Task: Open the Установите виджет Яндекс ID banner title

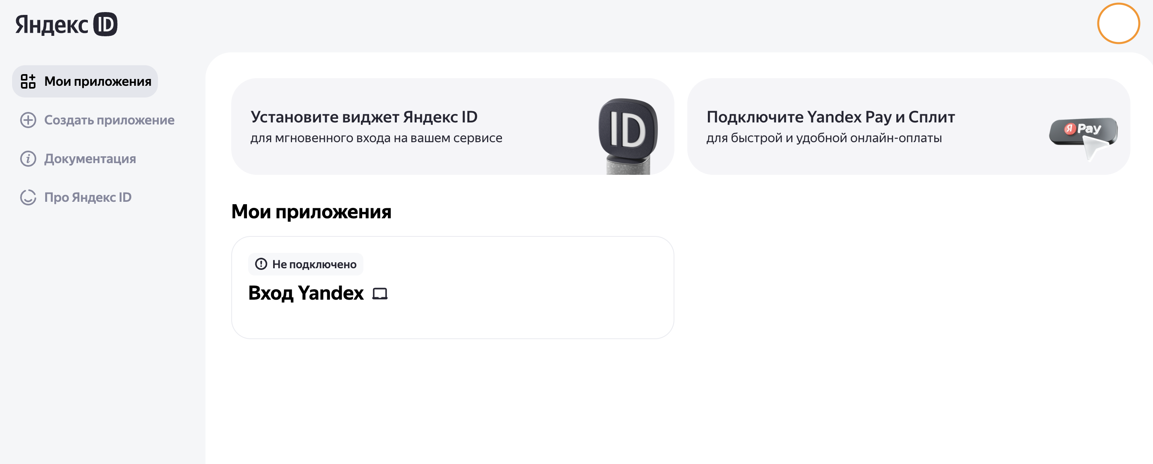Action: coord(363,117)
